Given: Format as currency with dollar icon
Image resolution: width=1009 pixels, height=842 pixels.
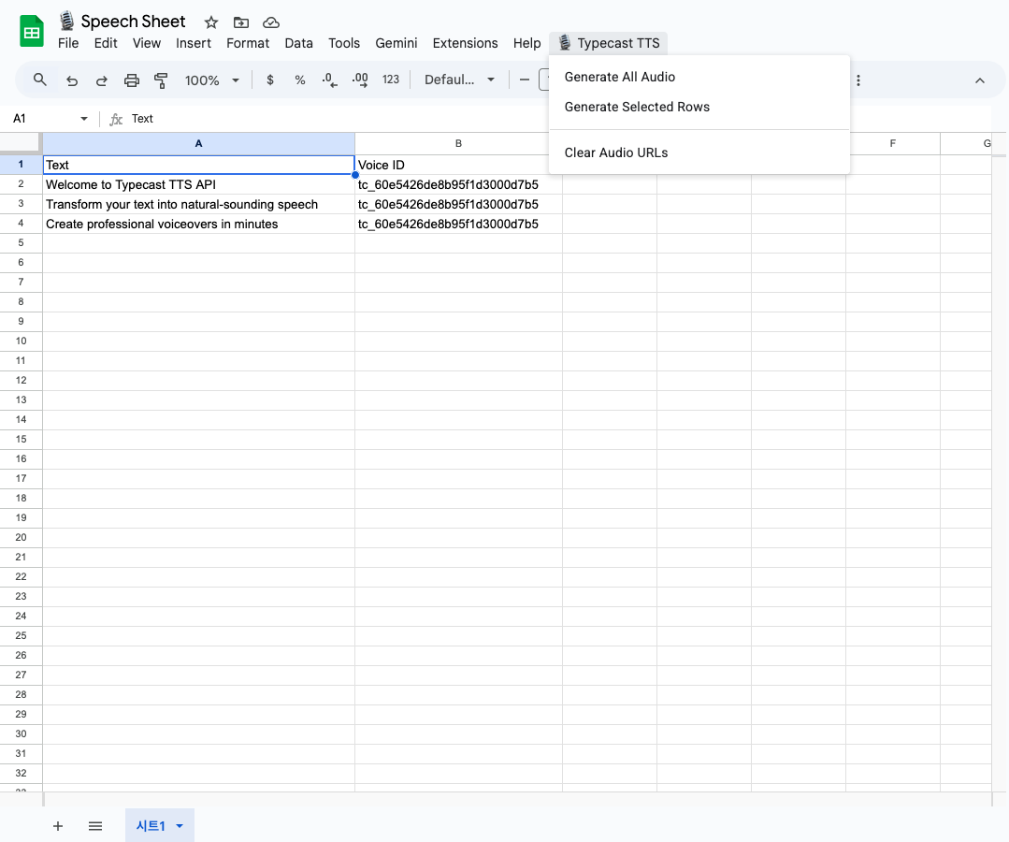Looking at the screenshot, I should (270, 80).
